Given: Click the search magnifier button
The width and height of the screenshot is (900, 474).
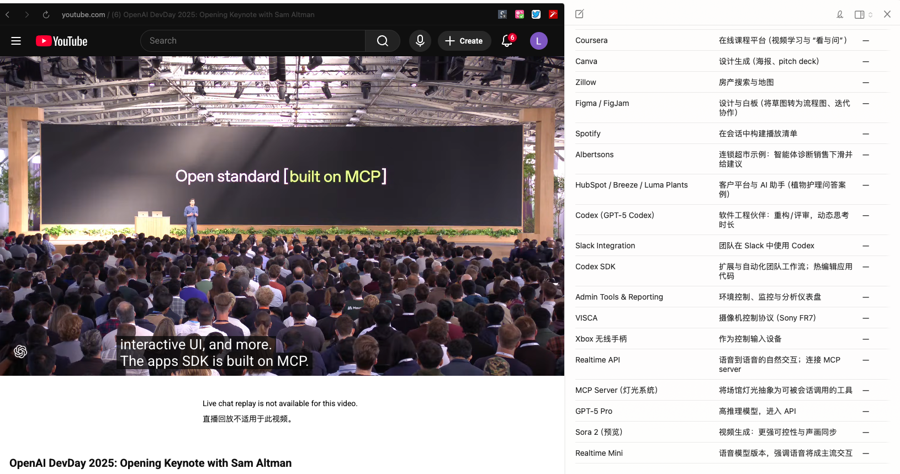Looking at the screenshot, I should click(x=382, y=41).
